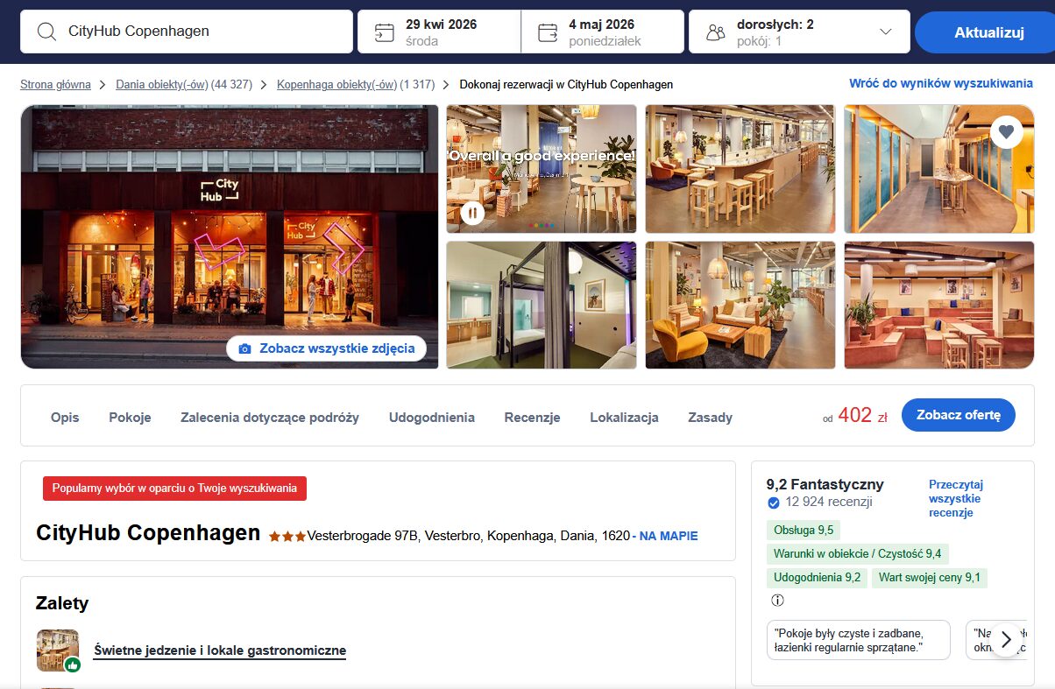Click the guests people icon
Screen dimensions: 1055x689
tap(716, 32)
